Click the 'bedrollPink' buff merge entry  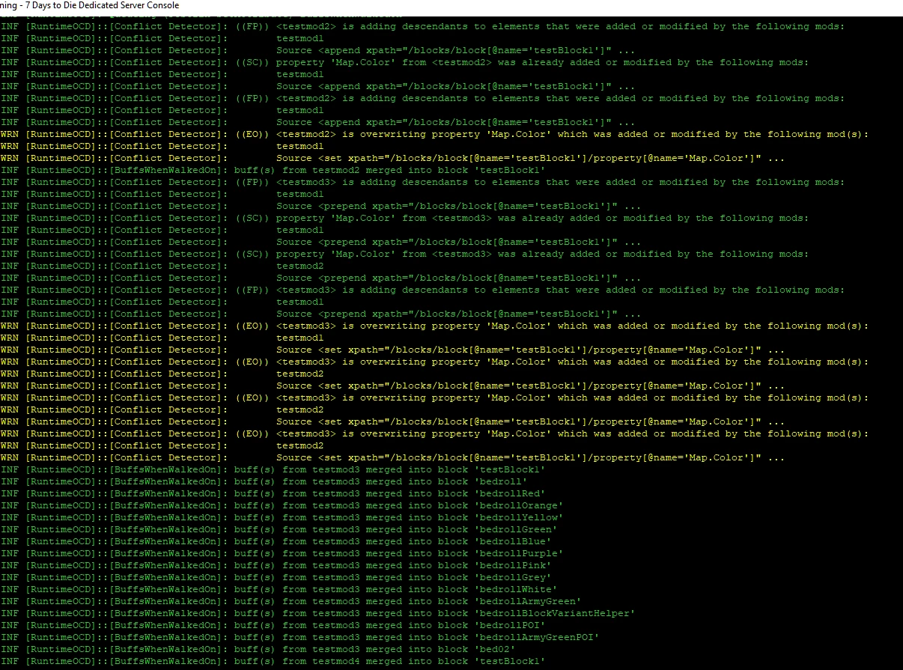[x=276, y=565]
